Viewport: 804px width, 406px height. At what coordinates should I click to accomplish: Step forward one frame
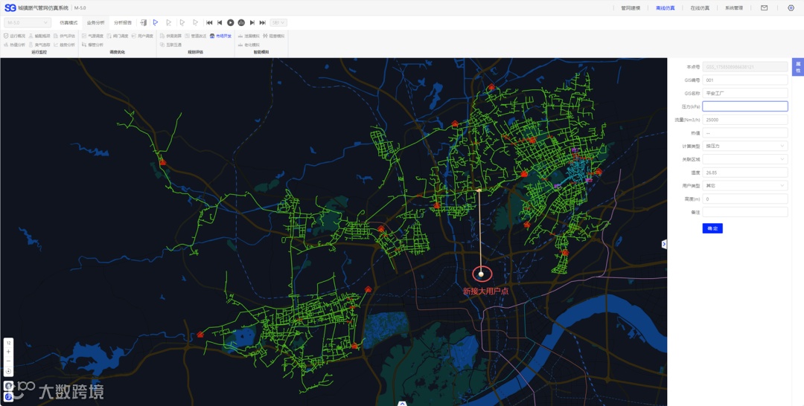pyautogui.click(x=252, y=22)
